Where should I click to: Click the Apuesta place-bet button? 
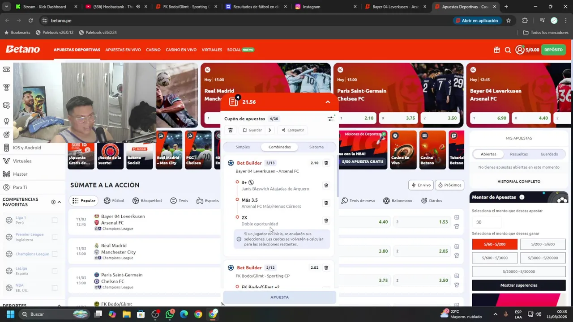[279, 297]
